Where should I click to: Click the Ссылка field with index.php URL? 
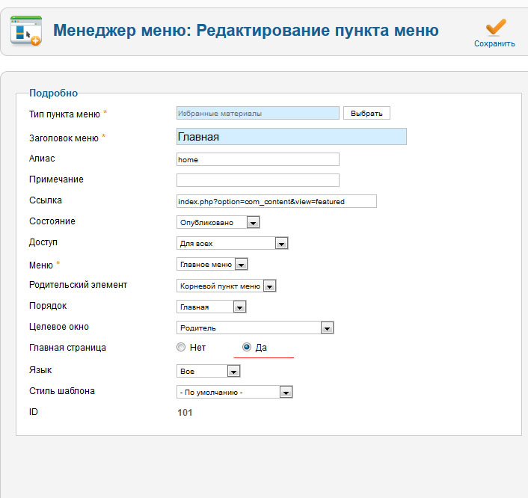click(276, 201)
